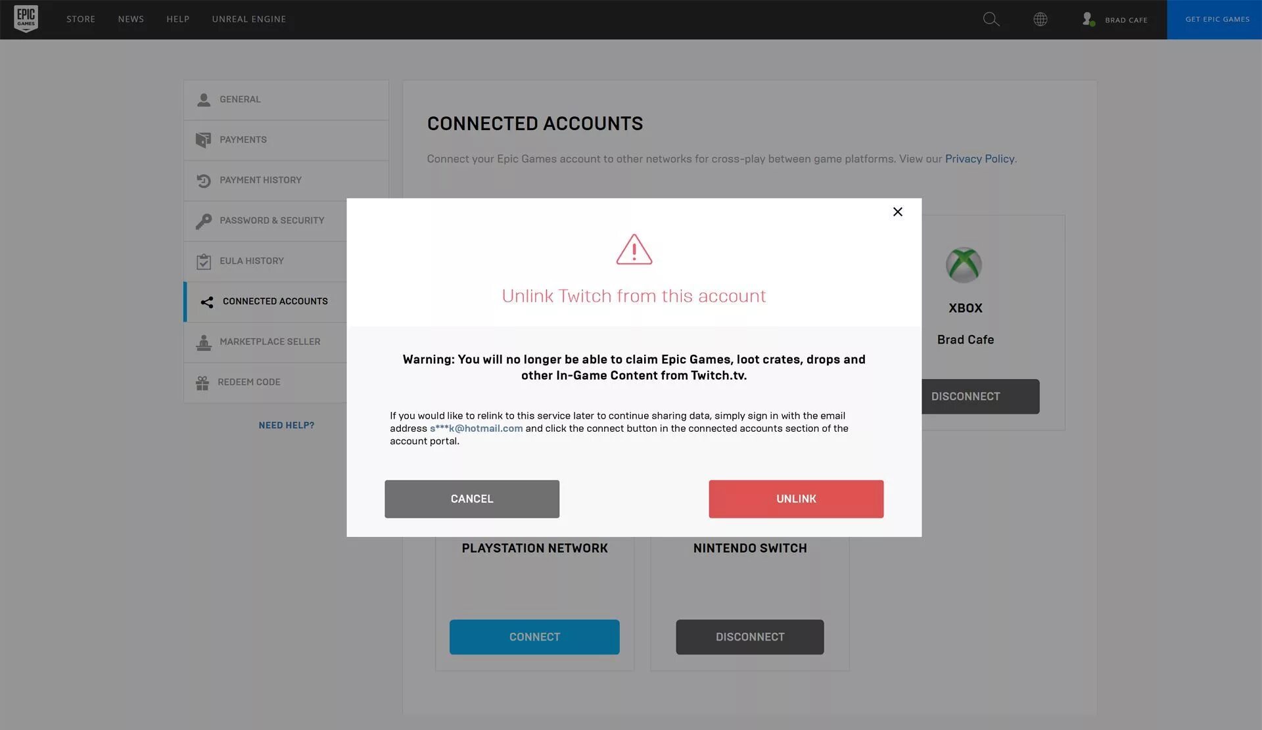
Task: Disconnect the Xbox account
Action: point(980,396)
